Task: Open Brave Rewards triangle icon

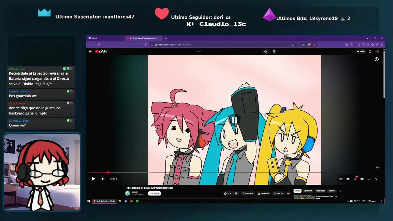Action: [314, 45]
